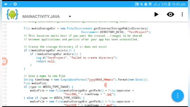Image resolution: width=190 pixels, height=107 pixels.
Task: Click line number 120 in the gutter
Action: point(4,76)
